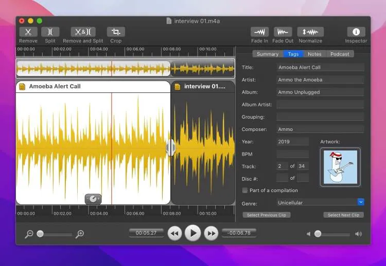386x266 pixels.
Task: Click the Track total field showing 34
Action: (303, 166)
